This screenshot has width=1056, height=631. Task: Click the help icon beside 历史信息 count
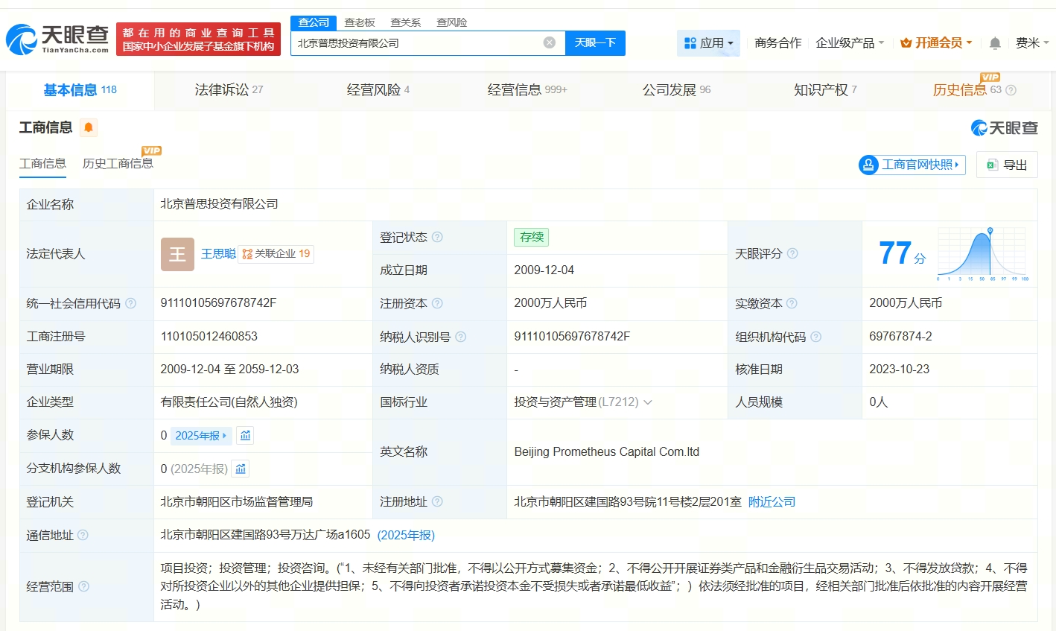point(1011,90)
